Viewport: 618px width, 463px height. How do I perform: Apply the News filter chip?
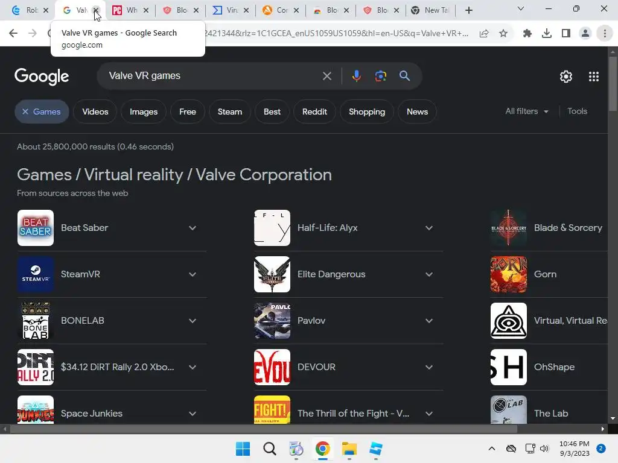[x=418, y=112]
